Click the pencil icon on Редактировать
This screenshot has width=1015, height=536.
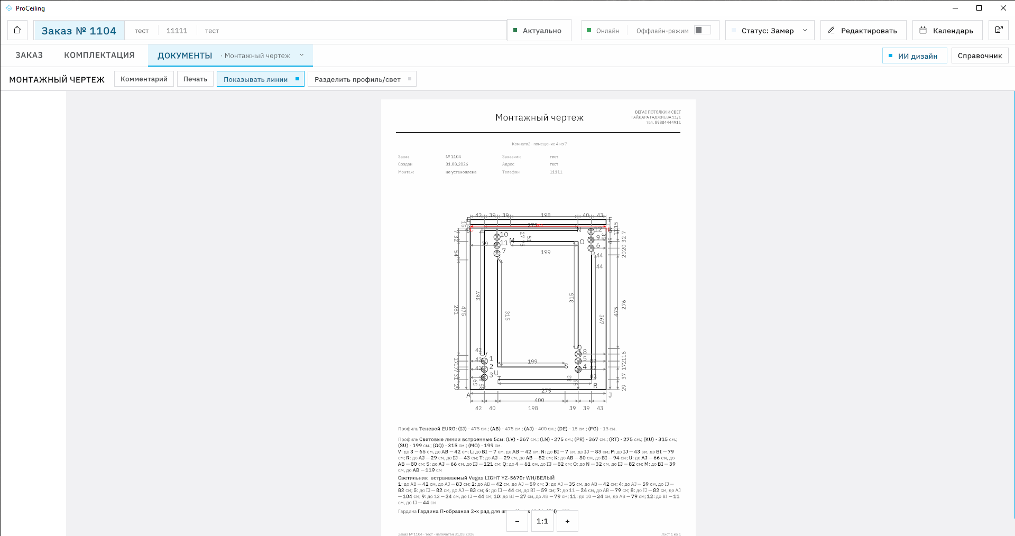pyautogui.click(x=831, y=30)
